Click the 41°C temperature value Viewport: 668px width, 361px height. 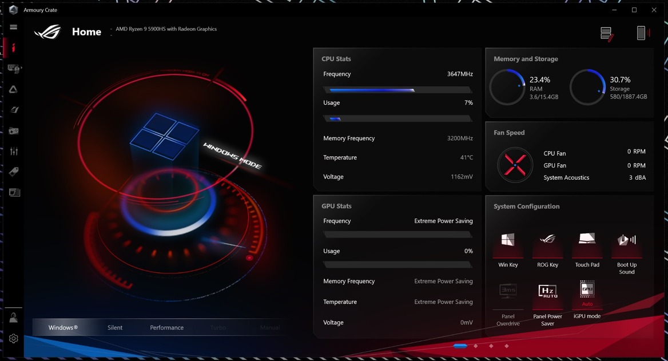[x=467, y=157]
